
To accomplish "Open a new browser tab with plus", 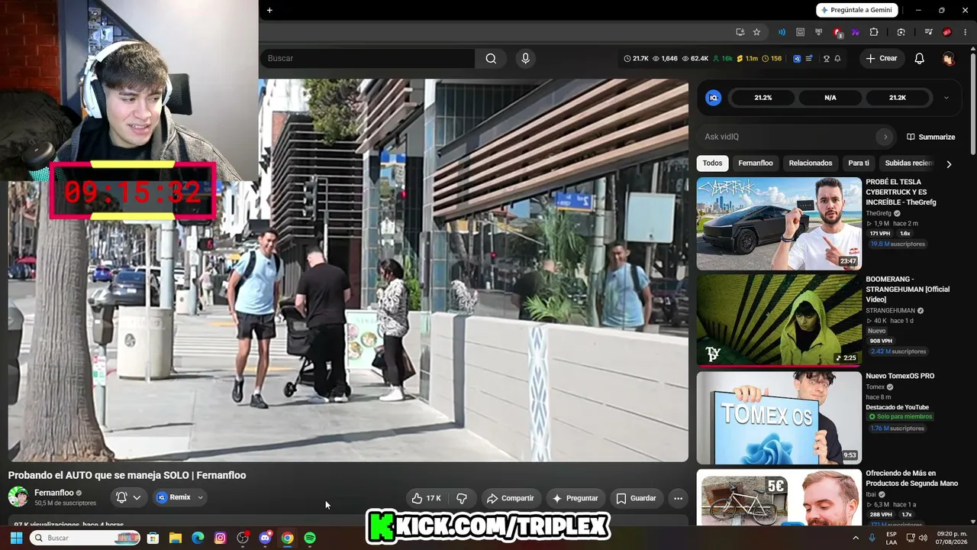I will click(269, 10).
